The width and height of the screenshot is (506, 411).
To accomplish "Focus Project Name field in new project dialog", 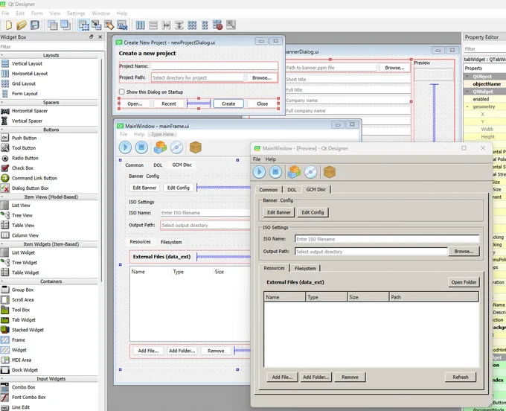I will tap(214, 66).
